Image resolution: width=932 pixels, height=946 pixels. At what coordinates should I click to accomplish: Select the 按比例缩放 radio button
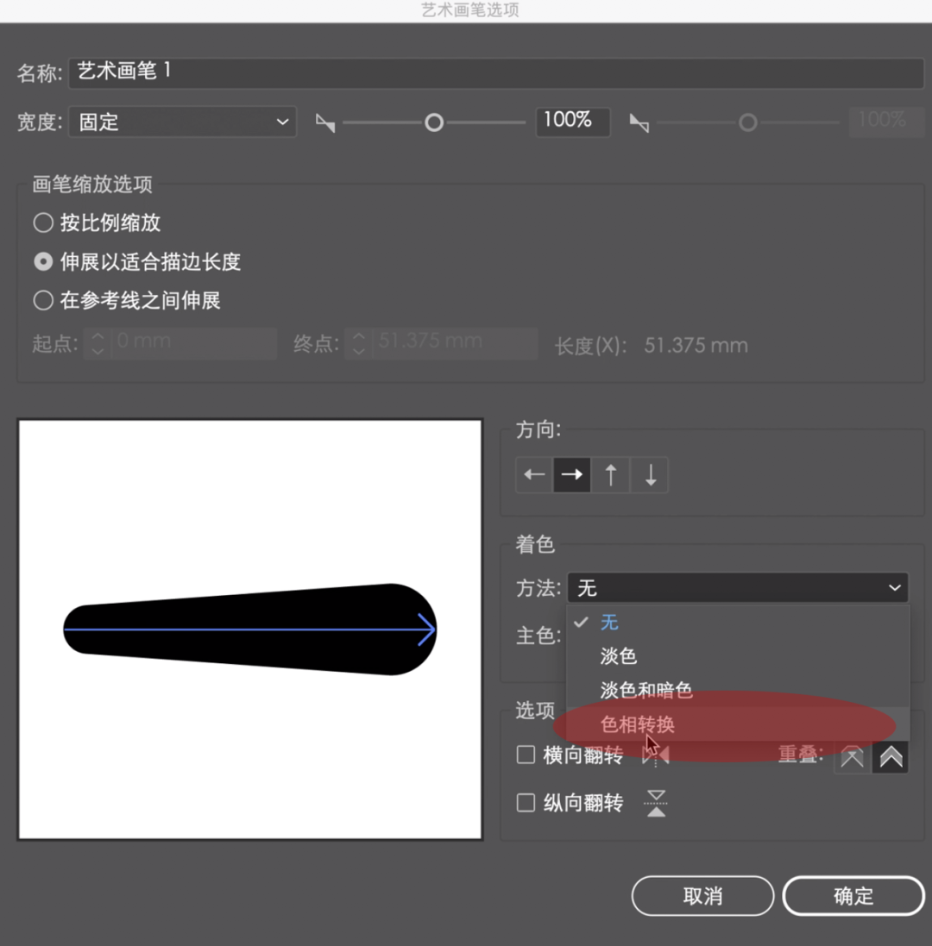(x=43, y=223)
